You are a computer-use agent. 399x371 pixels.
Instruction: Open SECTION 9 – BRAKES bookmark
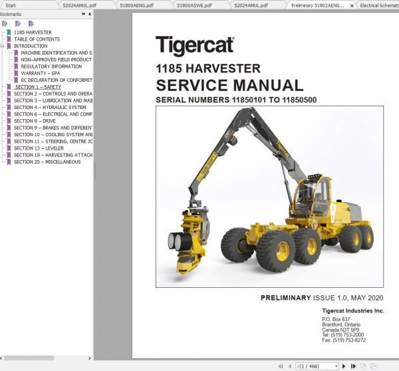click(x=53, y=128)
